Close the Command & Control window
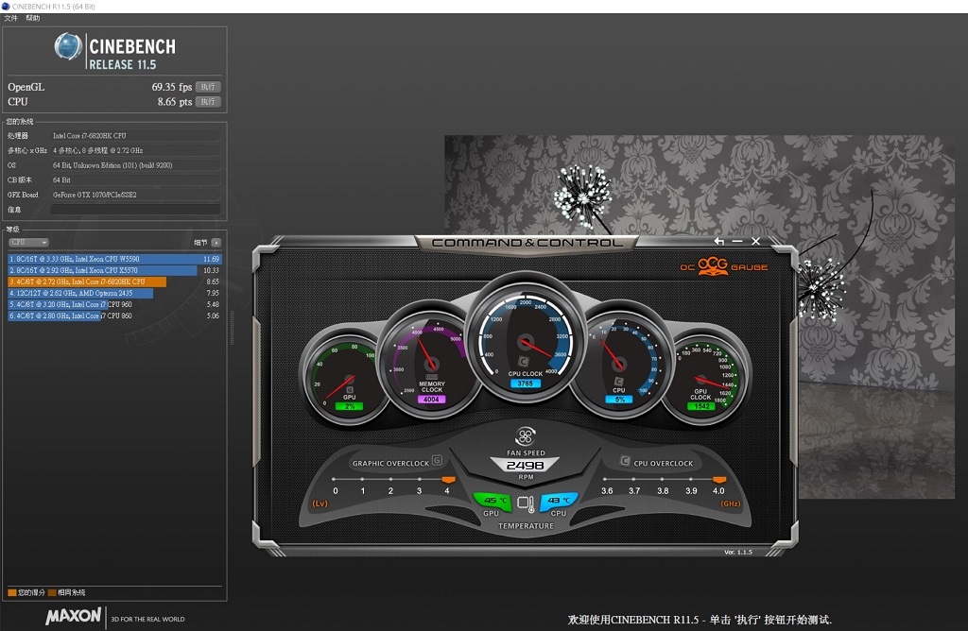 coord(755,241)
